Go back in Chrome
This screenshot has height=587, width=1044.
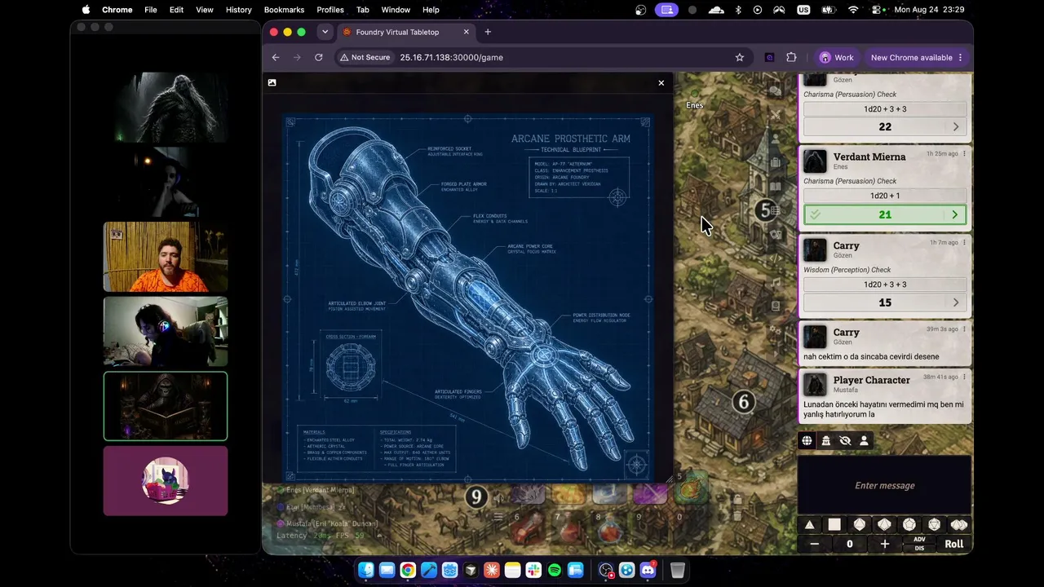(x=276, y=57)
